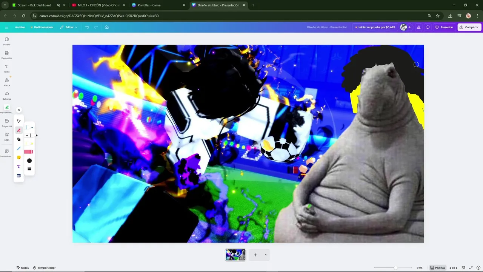Open the Marca sidebar panel
483x272 pixels.
tap(7, 82)
